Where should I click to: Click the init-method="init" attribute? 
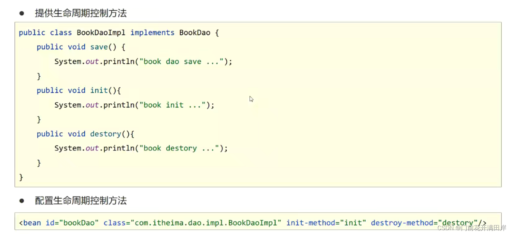point(326,223)
